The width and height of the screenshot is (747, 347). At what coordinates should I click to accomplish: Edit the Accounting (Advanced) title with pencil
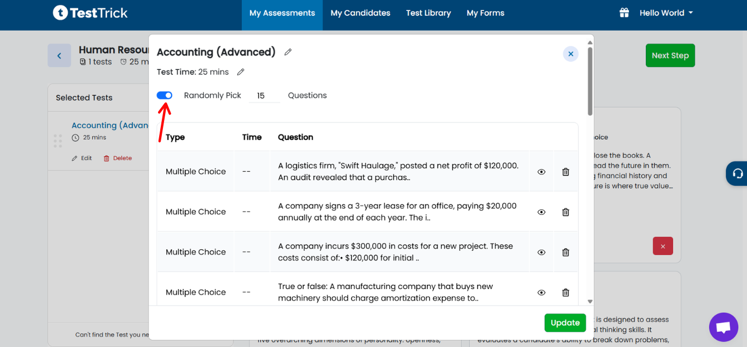coord(288,52)
